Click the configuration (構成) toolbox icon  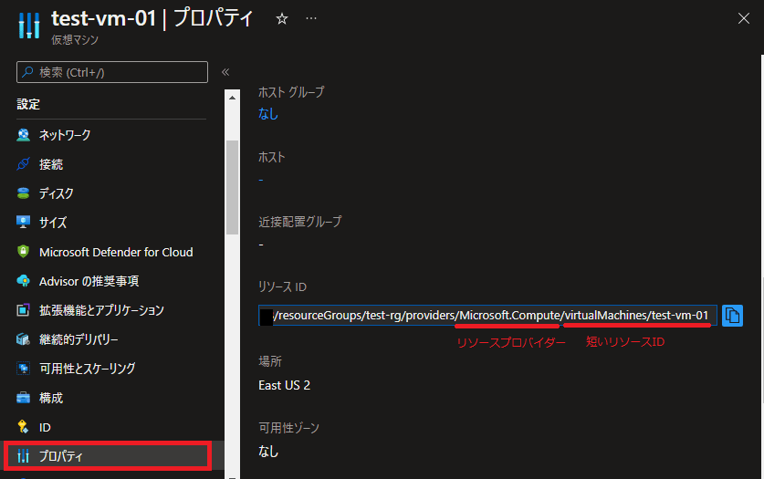coord(23,398)
